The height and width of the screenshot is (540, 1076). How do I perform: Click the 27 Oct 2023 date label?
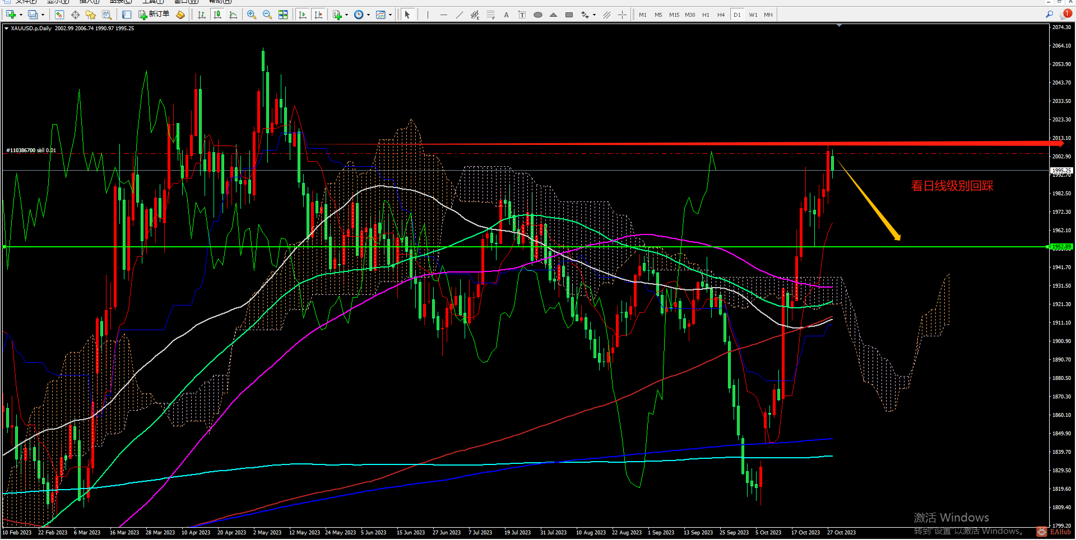coord(841,532)
